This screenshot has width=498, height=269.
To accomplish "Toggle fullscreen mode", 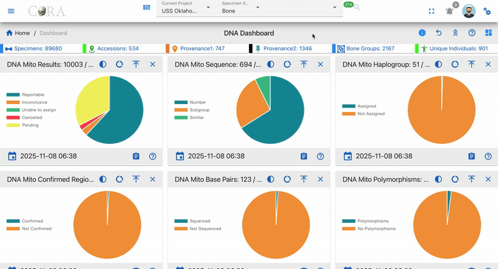I will pyautogui.click(x=431, y=11).
